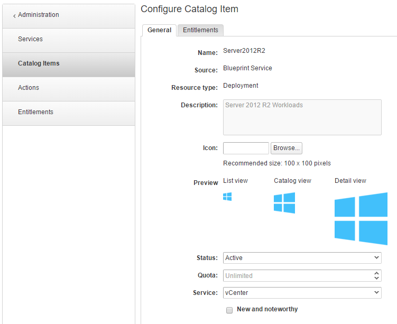This screenshot has width=397, height=324.
Task: Increase Quota with the up arrow
Action: 376,273
